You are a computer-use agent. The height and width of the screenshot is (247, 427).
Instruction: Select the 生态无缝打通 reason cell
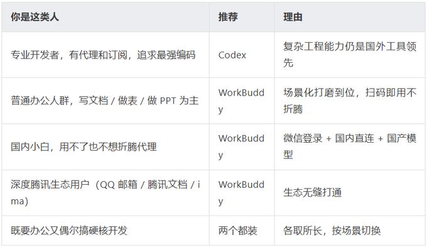(350, 193)
